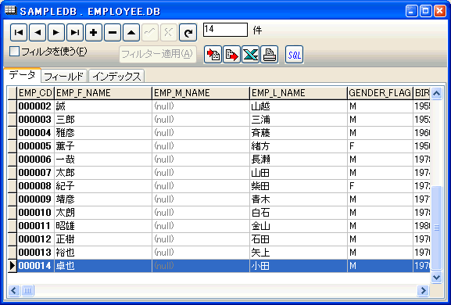The width and height of the screenshot is (451, 305).
Task: Enable the フィルタを使う checkbox
Action: pyautogui.click(x=14, y=52)
